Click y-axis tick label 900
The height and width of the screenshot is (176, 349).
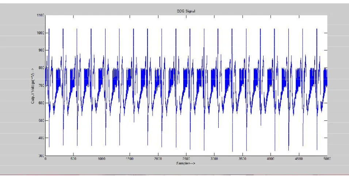click(x=41, y=50)
